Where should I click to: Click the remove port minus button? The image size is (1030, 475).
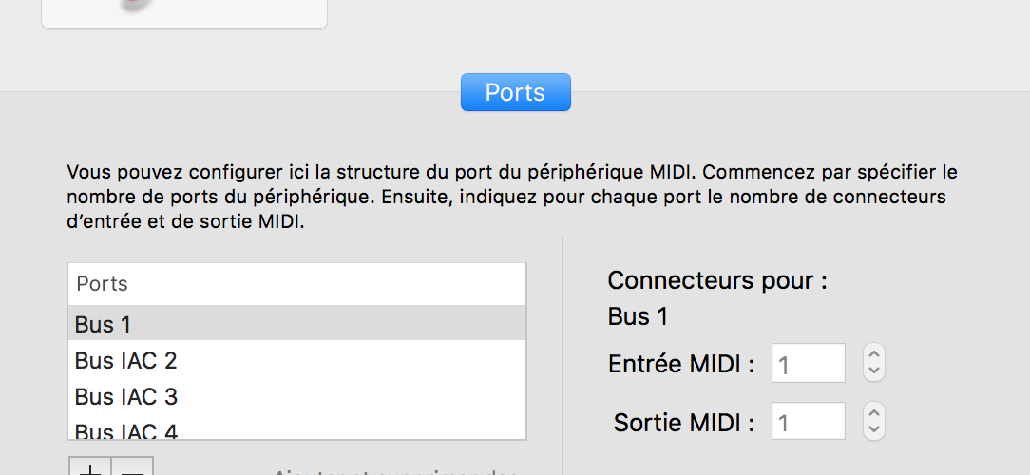tap(133, 468)
